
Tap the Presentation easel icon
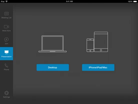(x=6, y=52)
